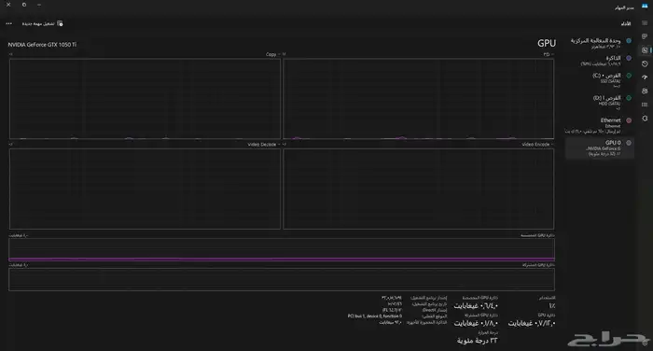Click Run new task button label
653x351 pixels.
click(38, 23)
